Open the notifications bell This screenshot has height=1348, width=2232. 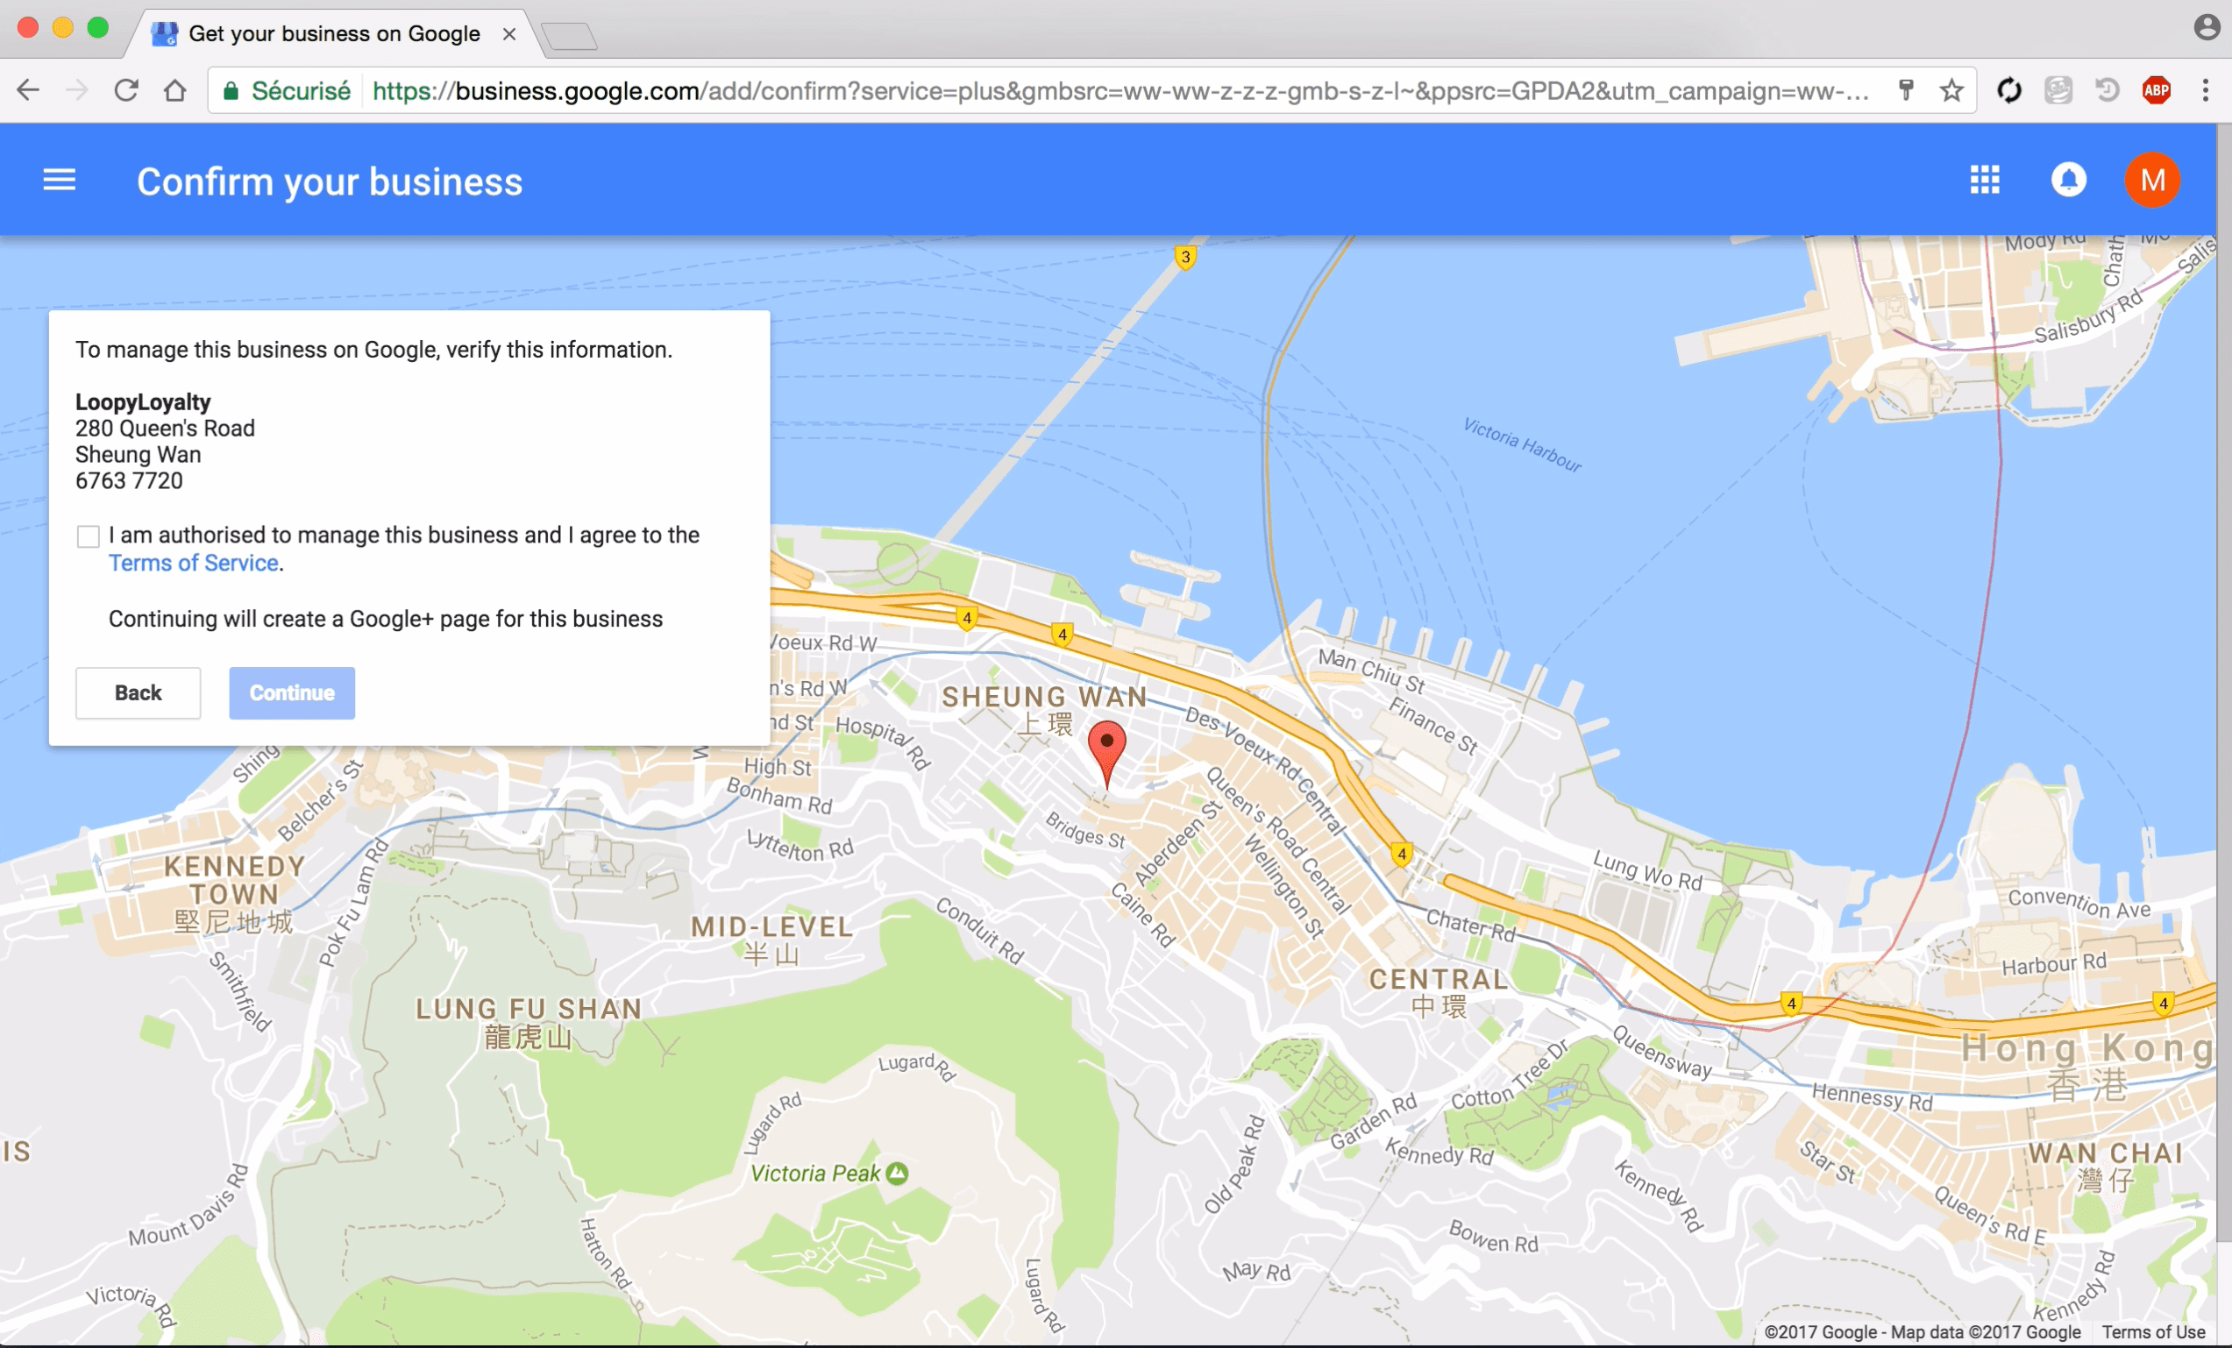click(x=2068, y=181)
